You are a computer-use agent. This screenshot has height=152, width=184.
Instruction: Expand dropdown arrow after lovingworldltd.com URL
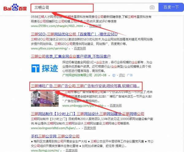tap(79, 128)
